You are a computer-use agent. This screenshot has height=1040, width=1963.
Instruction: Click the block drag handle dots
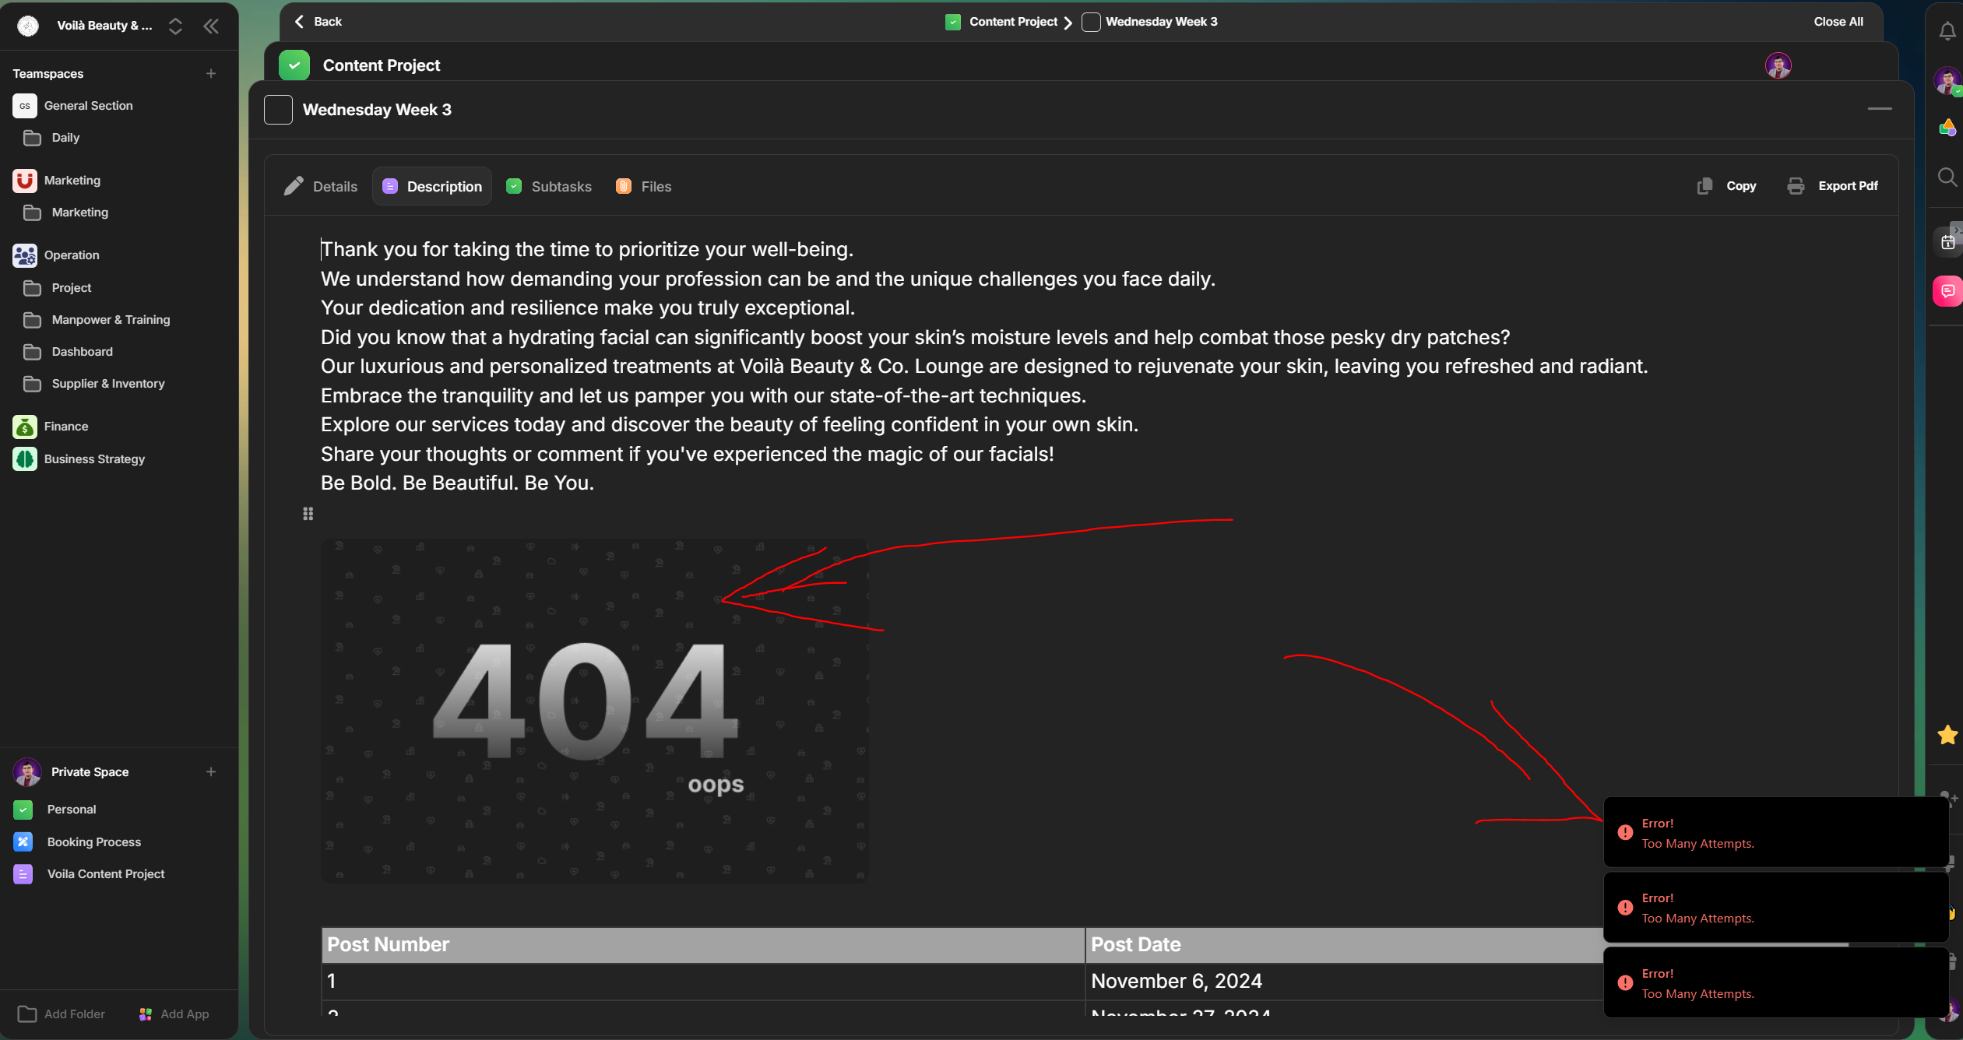pos(308,514)
